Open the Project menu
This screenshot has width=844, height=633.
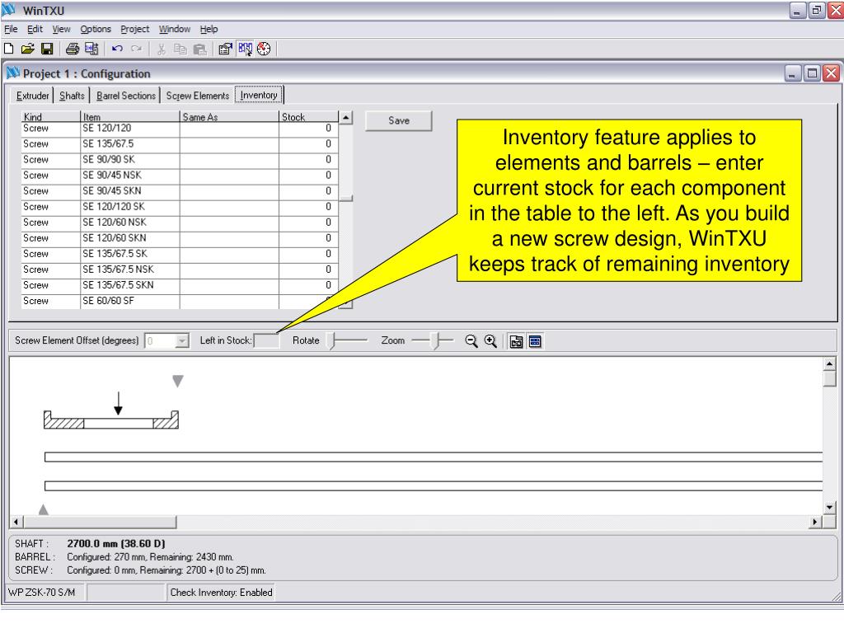134,29
